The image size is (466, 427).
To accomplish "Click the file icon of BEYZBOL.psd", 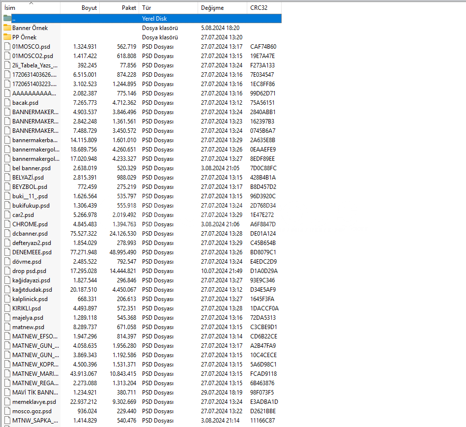I will (7, 187).
